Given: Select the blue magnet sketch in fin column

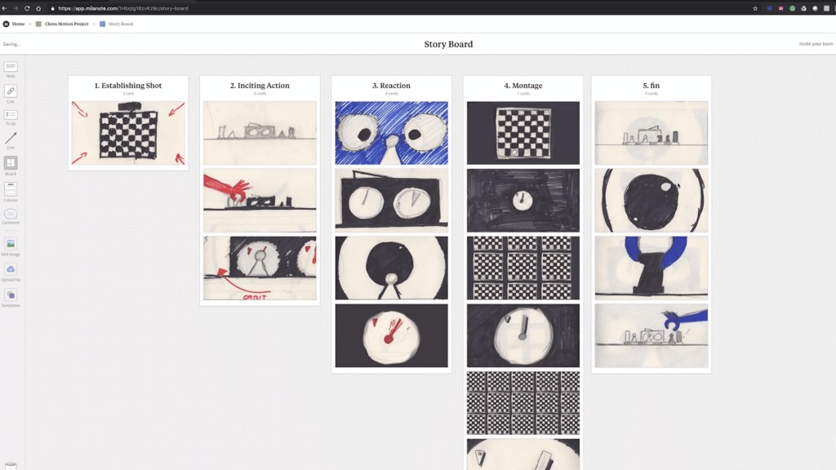Looking at the screenshot, I should point(651,268).
